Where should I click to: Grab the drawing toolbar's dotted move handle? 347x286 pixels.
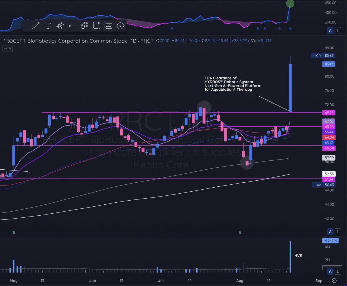pyautogui.click(x=26, y=26)
